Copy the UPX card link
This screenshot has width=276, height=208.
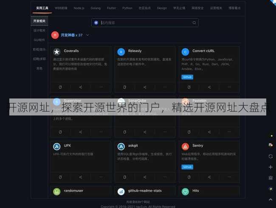point(60,177)
